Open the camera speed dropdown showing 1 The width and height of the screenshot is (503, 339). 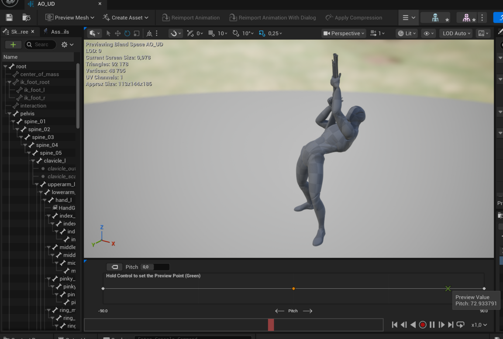pyautogui.click(x=377, y=33)
